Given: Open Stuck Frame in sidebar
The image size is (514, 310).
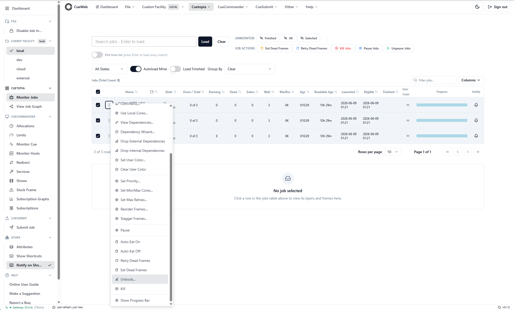Looking at the screenshot, I should tap(30, 190).
